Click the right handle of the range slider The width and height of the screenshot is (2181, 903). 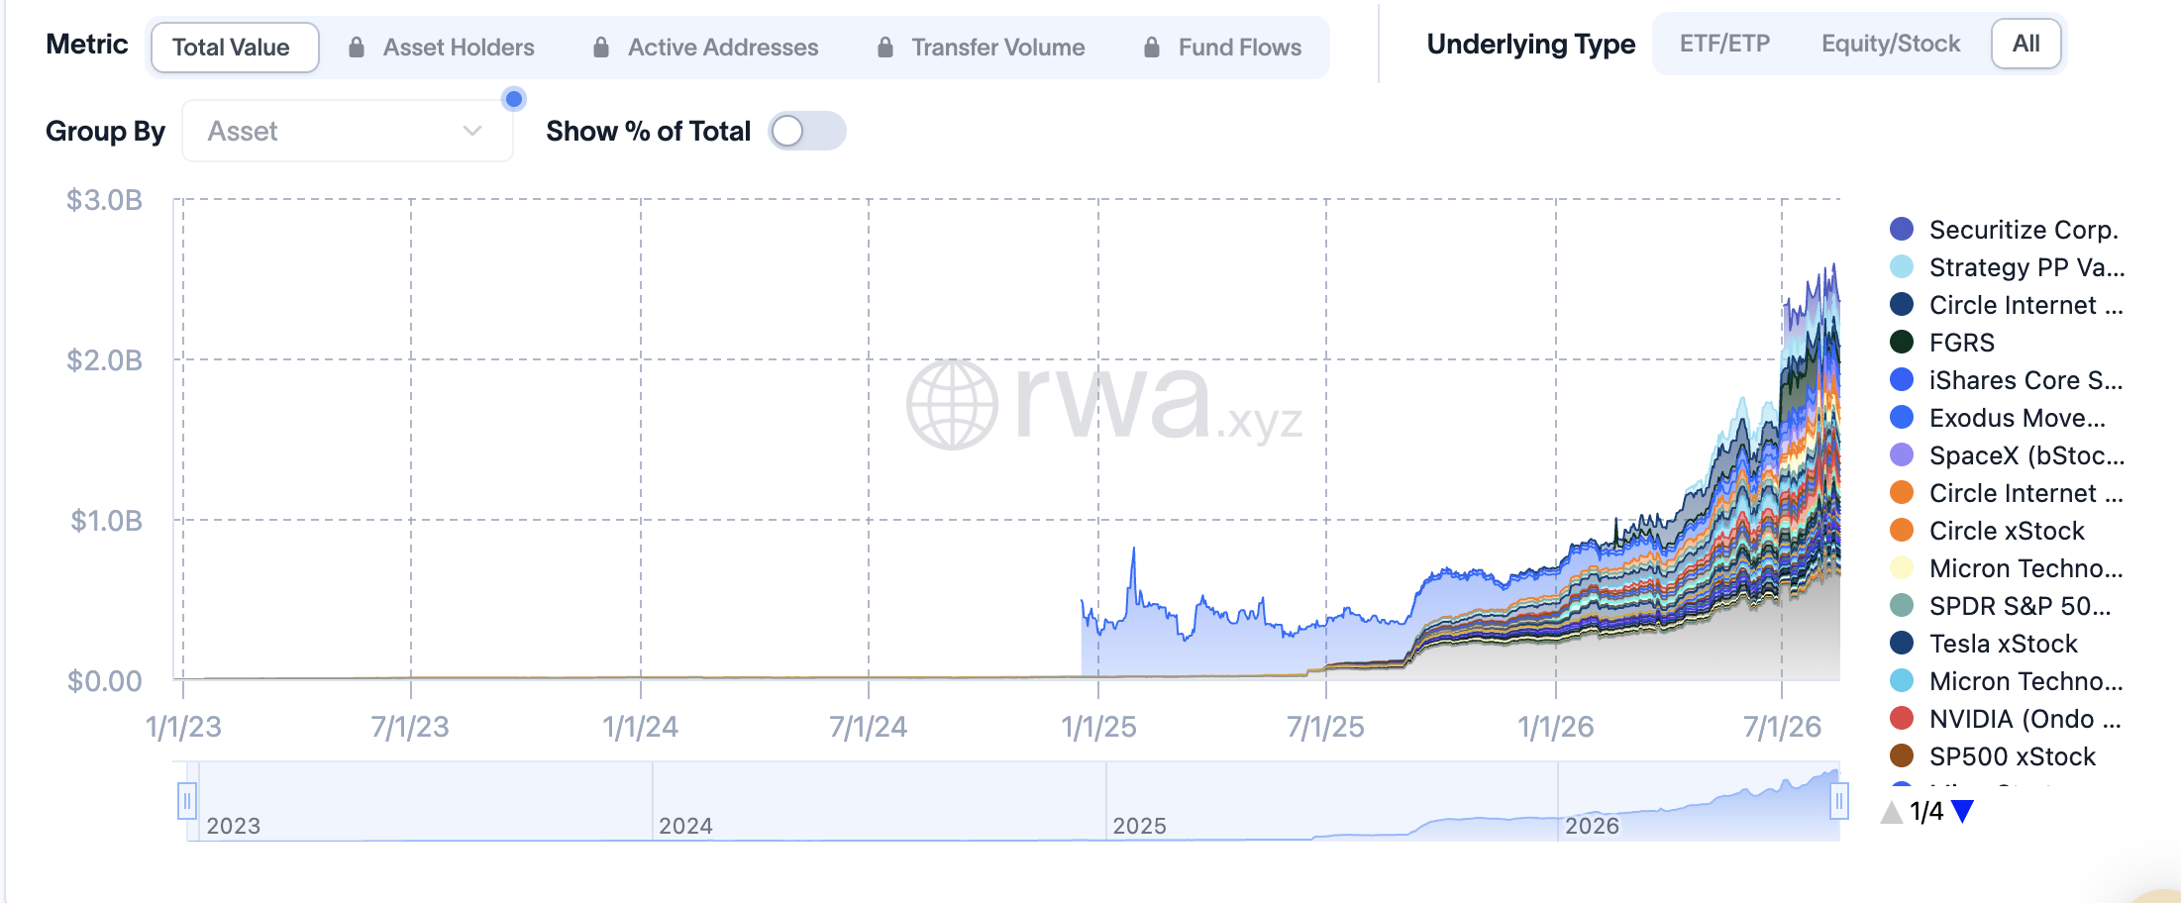1838,800
